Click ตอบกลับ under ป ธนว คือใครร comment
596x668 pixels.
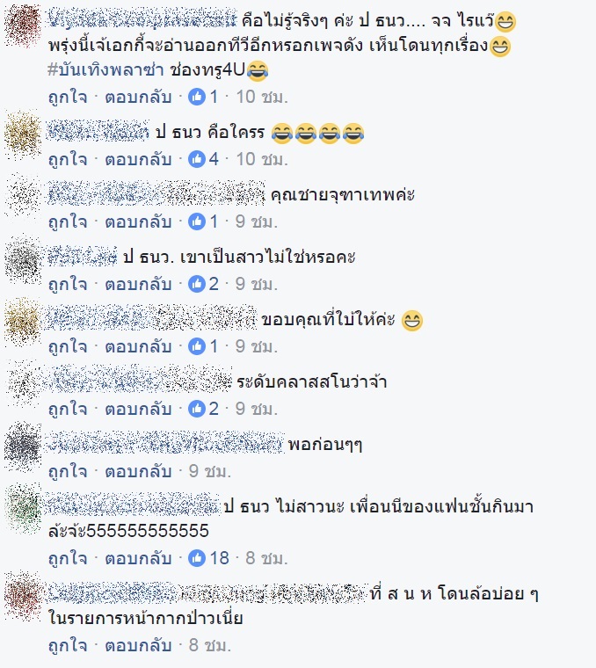[x=138, y=159]
